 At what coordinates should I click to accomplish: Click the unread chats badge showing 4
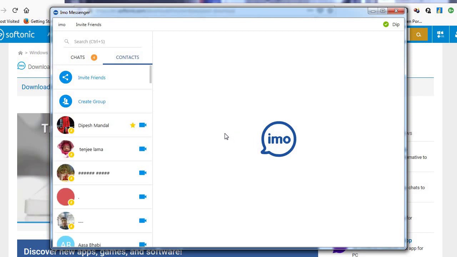tap(94, 57)
